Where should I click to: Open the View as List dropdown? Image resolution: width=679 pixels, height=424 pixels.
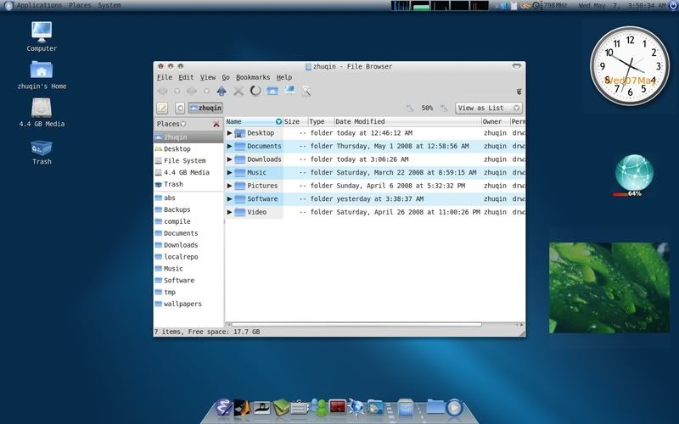coord(489,108)
